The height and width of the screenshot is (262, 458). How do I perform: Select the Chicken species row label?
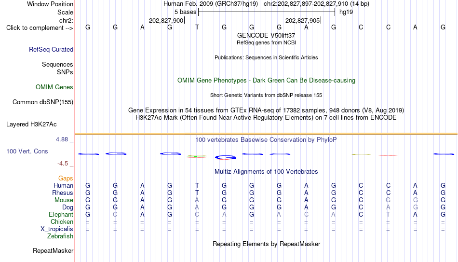coord(62,221)
